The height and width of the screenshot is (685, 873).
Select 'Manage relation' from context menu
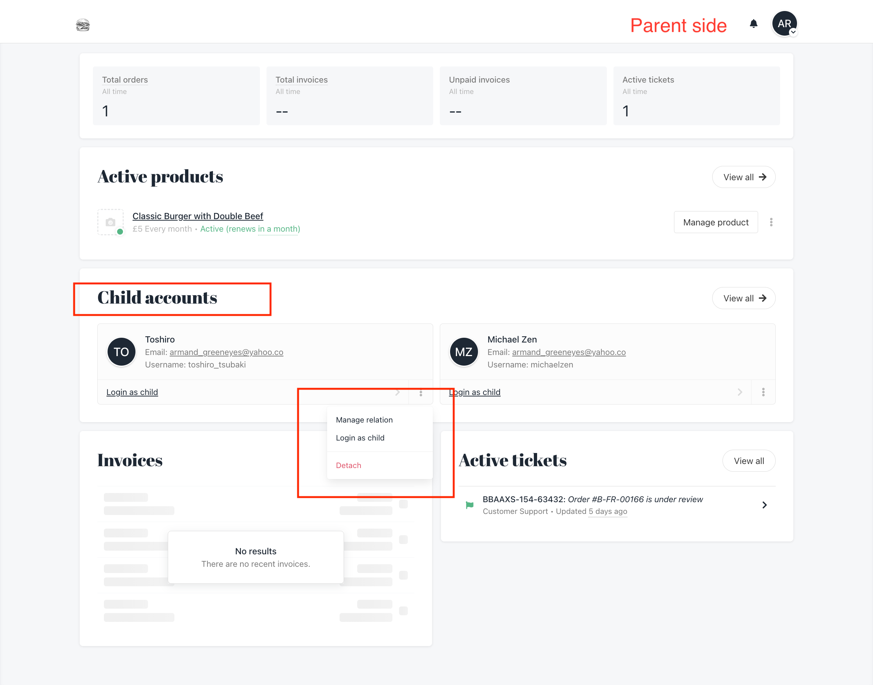point(364,419)
